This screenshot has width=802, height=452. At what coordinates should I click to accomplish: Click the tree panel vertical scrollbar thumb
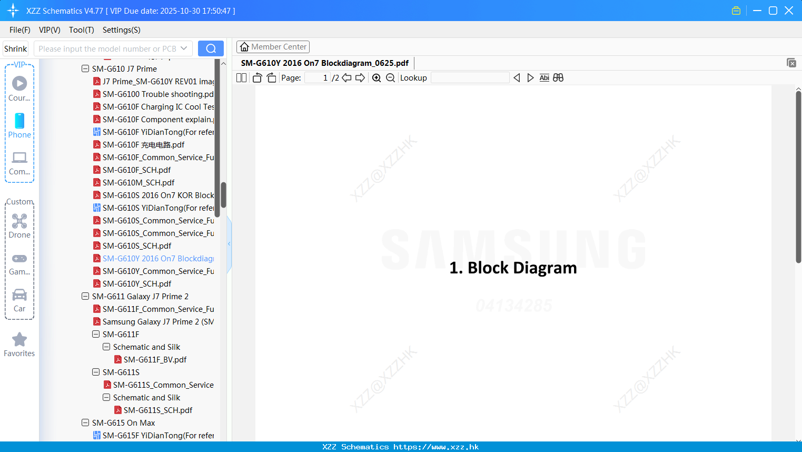click(223, 195)
